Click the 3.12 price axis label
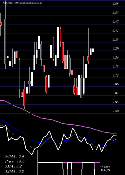This screenshot has width=125, height=175. pyautogui.click(x=115, y=75)
